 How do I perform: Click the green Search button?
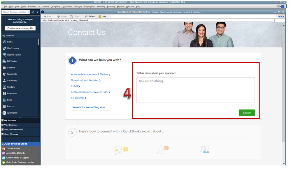pyautogui.click(x=247, y=113)
